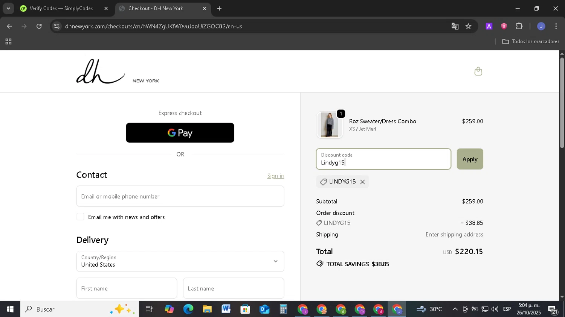The image size is (565, 317).
Task: Remove the LINDYG15 discount tag
Action: pyautogui.click(x=362, y=182)
